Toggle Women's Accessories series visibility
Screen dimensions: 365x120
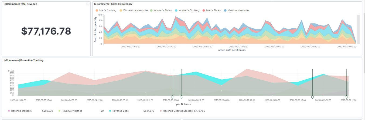tap(135, 10)
